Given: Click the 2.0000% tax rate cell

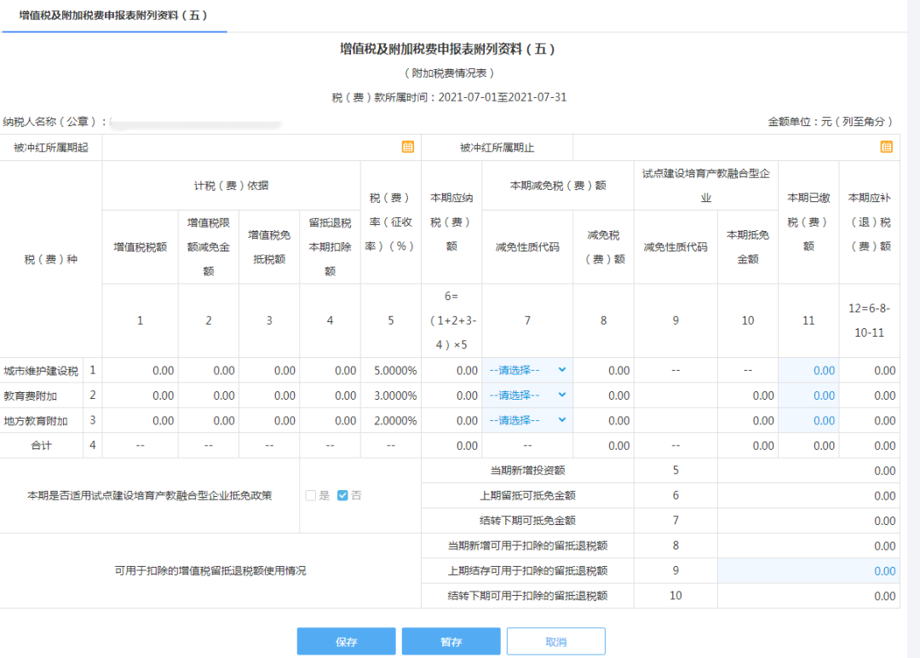Looking at the screenshot, I should (391, 420).
